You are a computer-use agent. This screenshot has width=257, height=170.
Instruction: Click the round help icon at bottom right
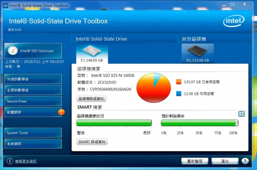(245, 161)
